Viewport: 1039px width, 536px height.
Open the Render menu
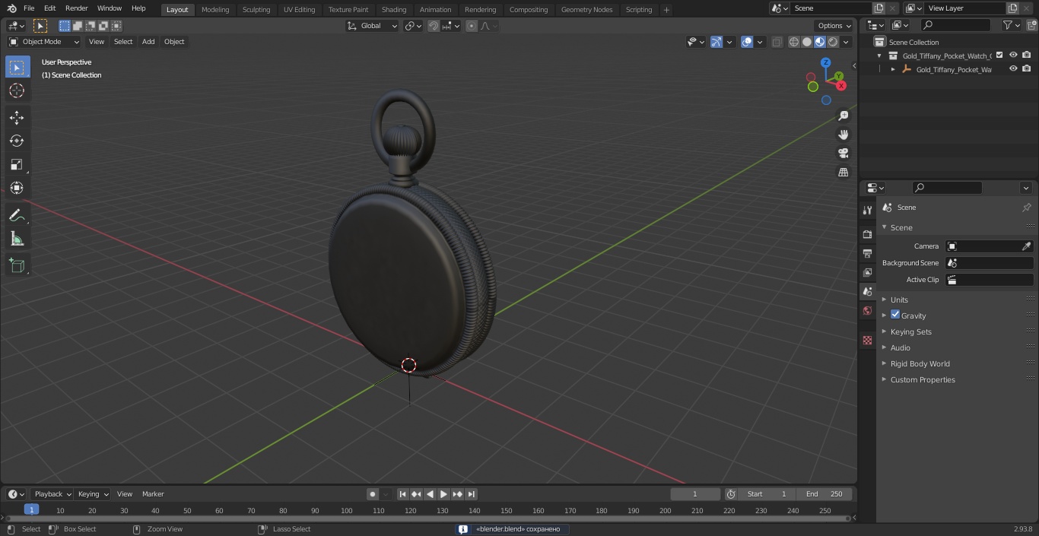point(77,8)
